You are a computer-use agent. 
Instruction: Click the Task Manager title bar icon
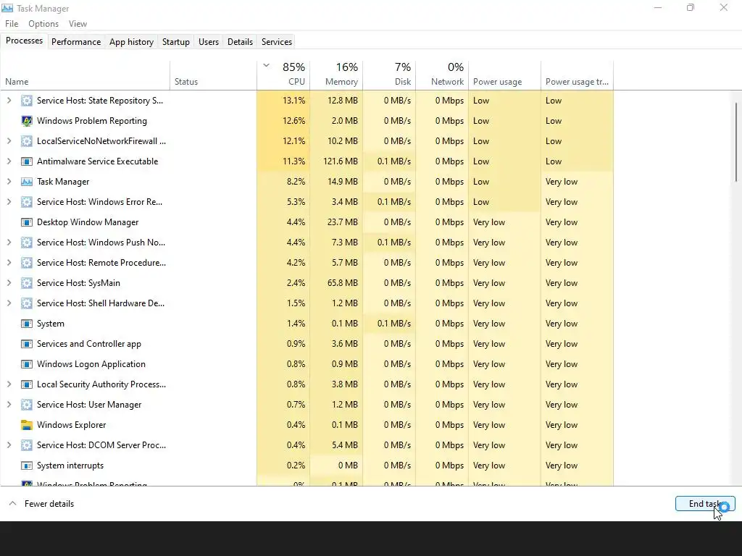(7, 8)
